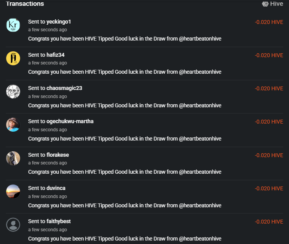Click the Transactions heading
The height and width of the screenshot is (244, 289).
[25, 4]
